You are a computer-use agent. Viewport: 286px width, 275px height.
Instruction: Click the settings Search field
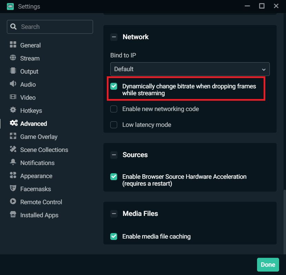click(50, 27)
